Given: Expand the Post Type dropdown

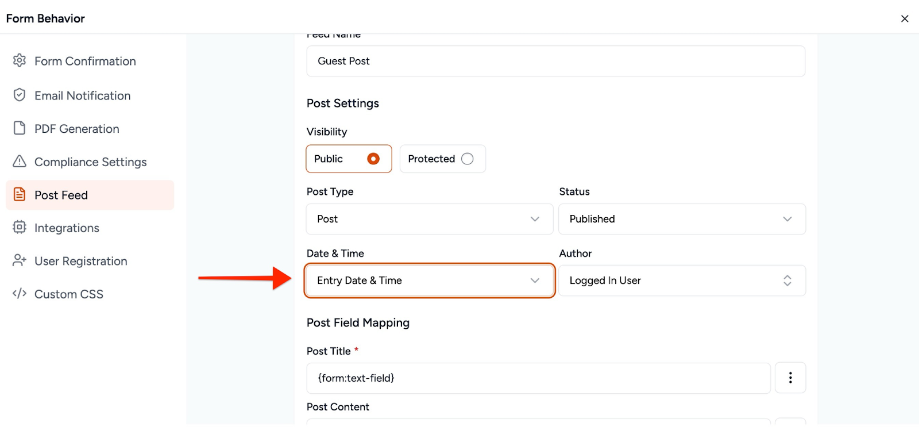Looking at the screenshot, I should pyautogui.click(x=429, y=219).
